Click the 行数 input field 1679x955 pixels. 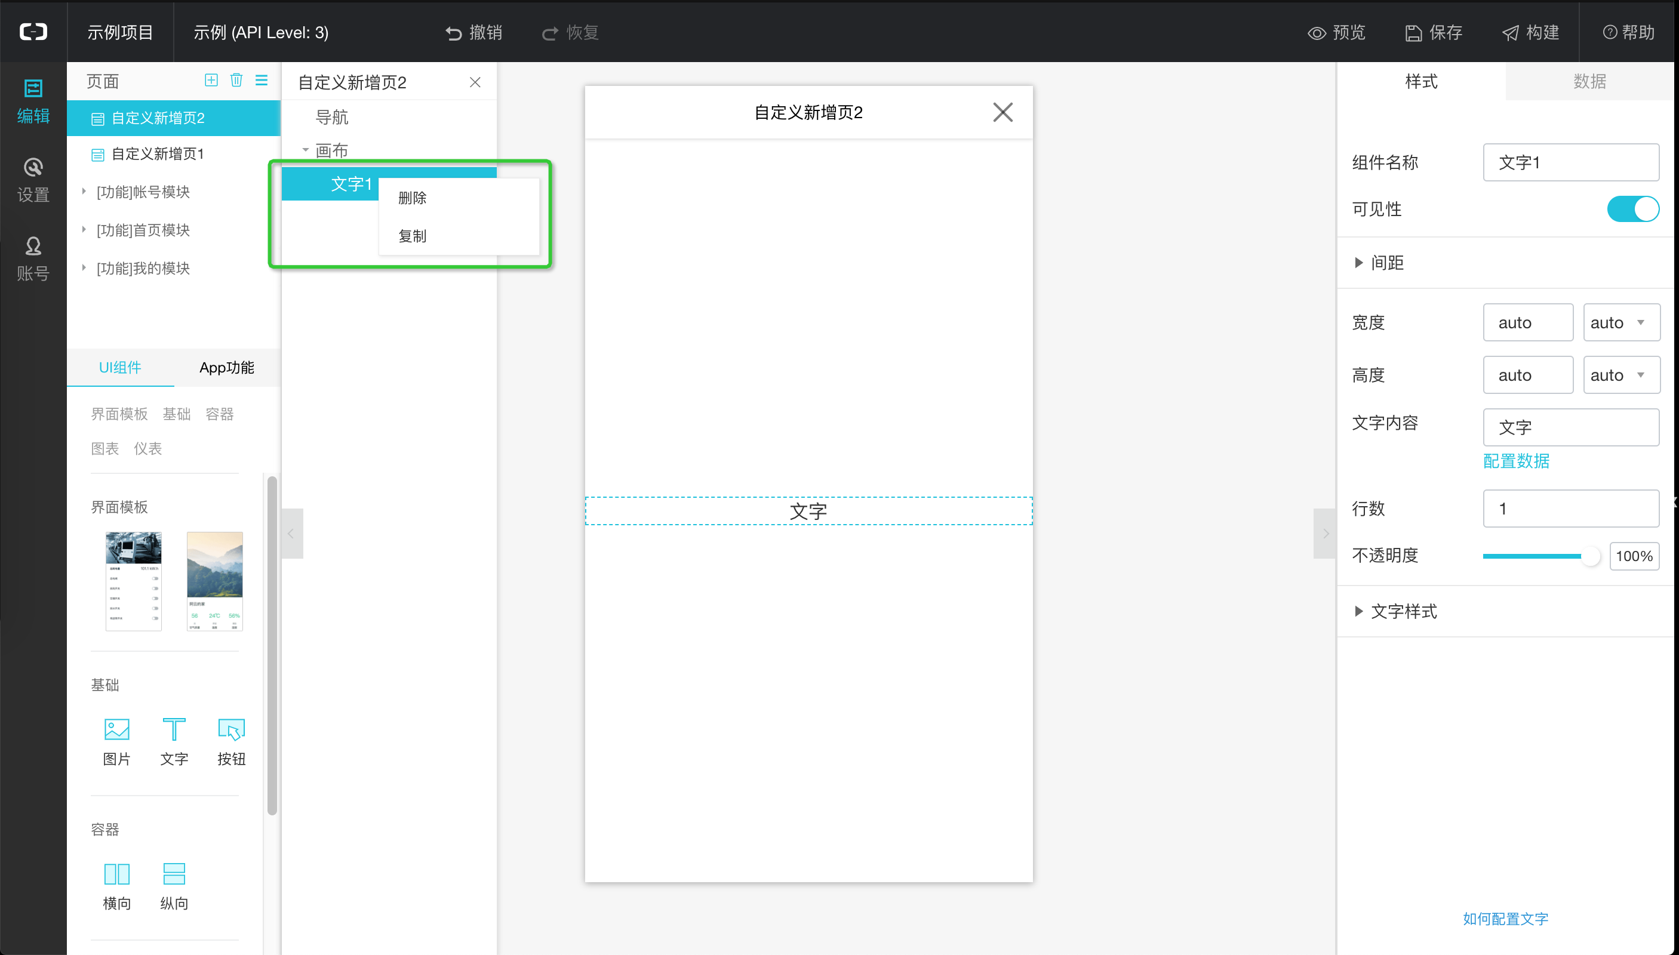pos(1571,509)
